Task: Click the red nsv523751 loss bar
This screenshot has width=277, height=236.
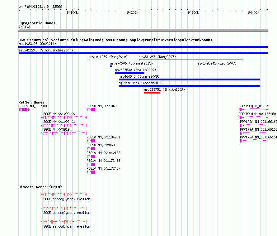Action: click(152, 93)
